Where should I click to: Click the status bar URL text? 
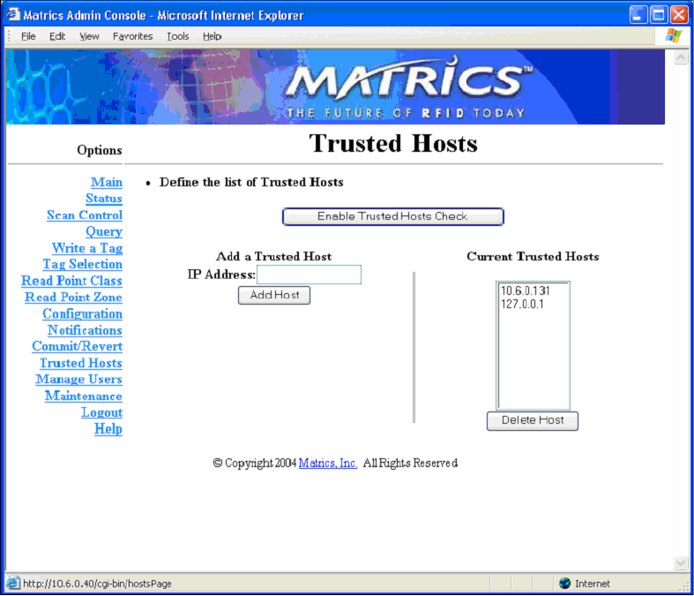[x=97, y=584]
